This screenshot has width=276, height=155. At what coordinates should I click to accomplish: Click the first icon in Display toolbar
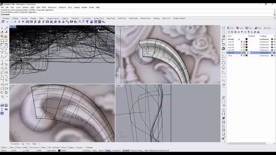coord(3,22)
